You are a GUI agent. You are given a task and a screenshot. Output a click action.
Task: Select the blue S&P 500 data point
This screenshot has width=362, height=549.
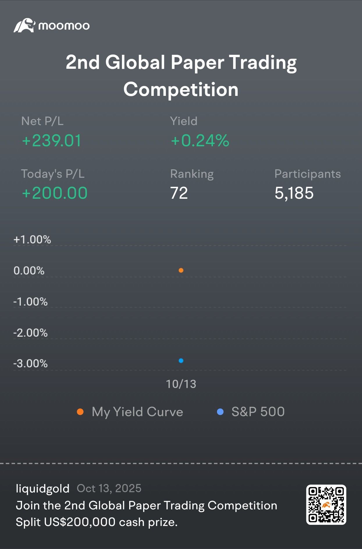181,361
